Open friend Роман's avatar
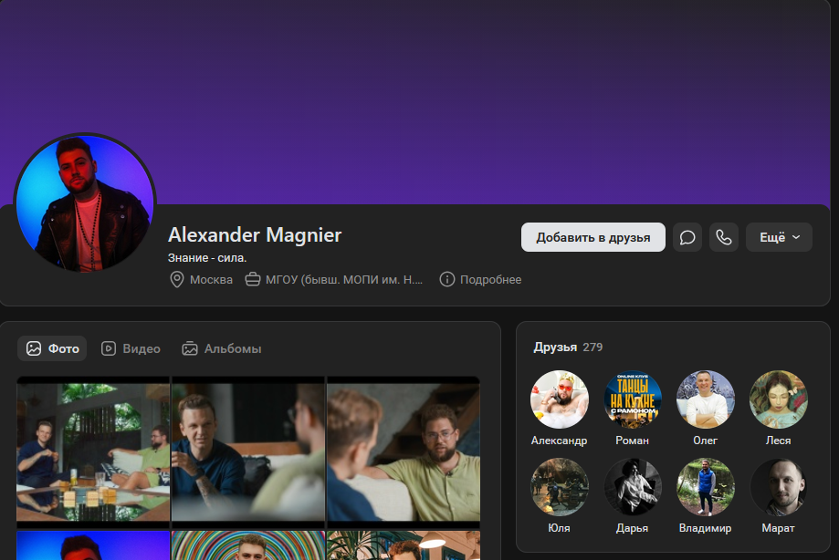Image resolution: width=839 pixels, height=560 pixels. [x=633, y=399]
